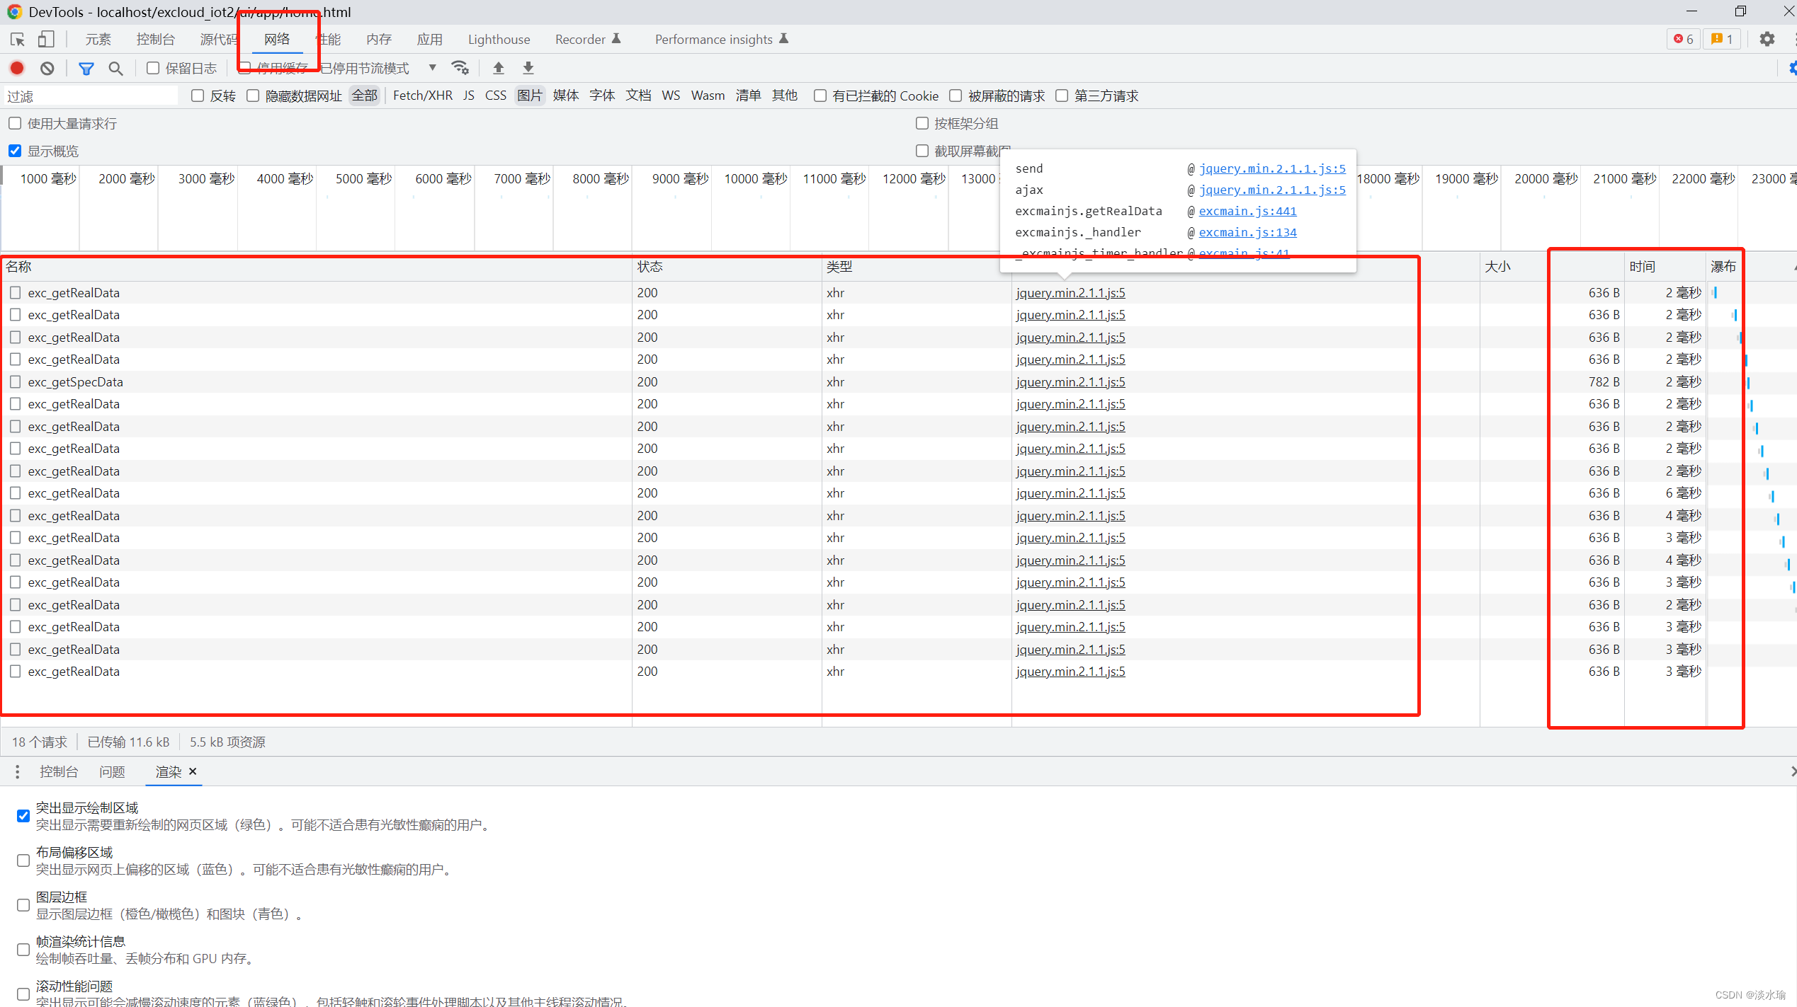Export HAR file with download arrow

point(528,68)
